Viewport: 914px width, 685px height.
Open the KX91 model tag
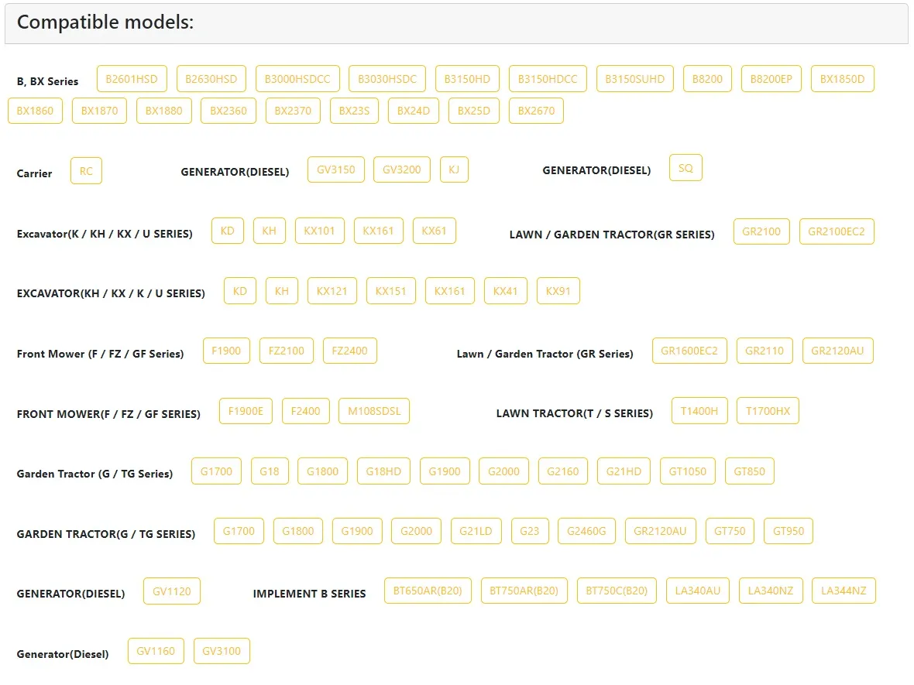click(x=558, y=291)
